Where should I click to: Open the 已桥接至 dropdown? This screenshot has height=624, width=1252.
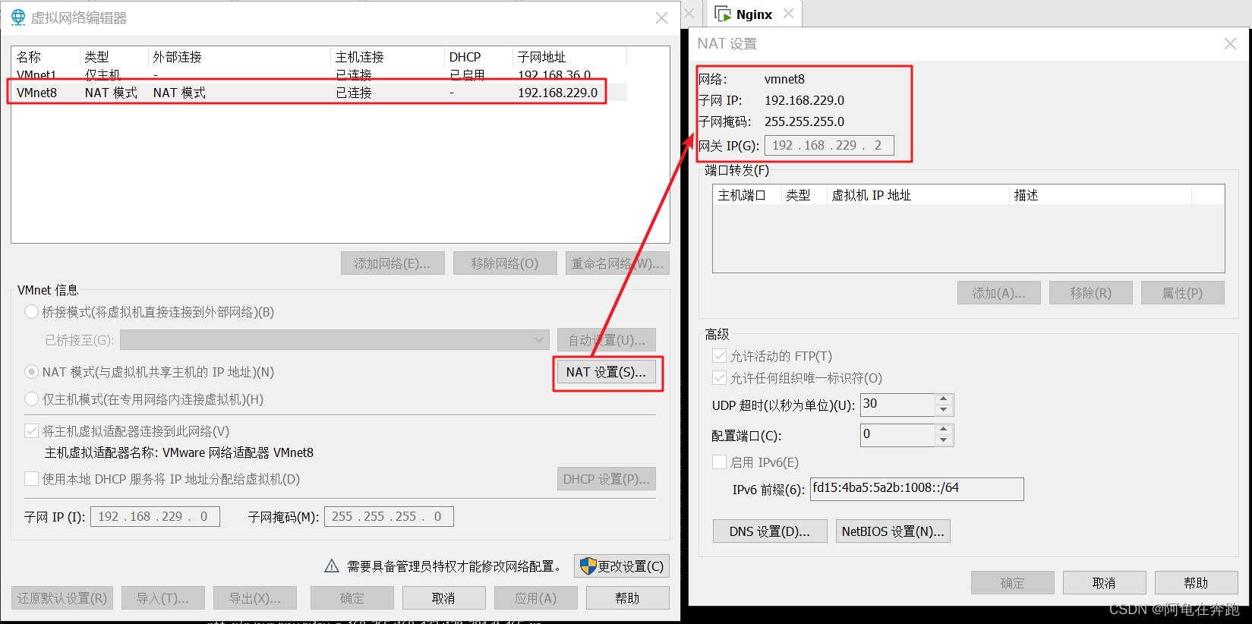point(335,339)
